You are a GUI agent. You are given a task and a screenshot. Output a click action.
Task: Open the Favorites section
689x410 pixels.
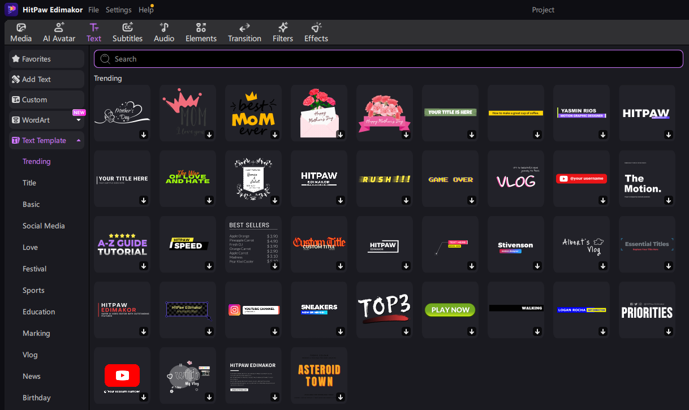click(46, 59)
